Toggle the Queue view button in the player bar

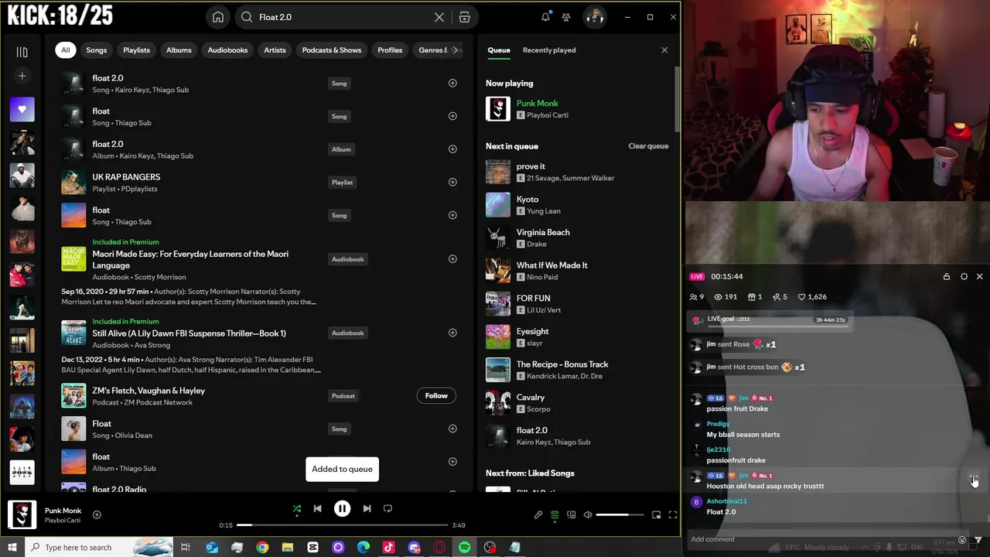pos(555,514)
